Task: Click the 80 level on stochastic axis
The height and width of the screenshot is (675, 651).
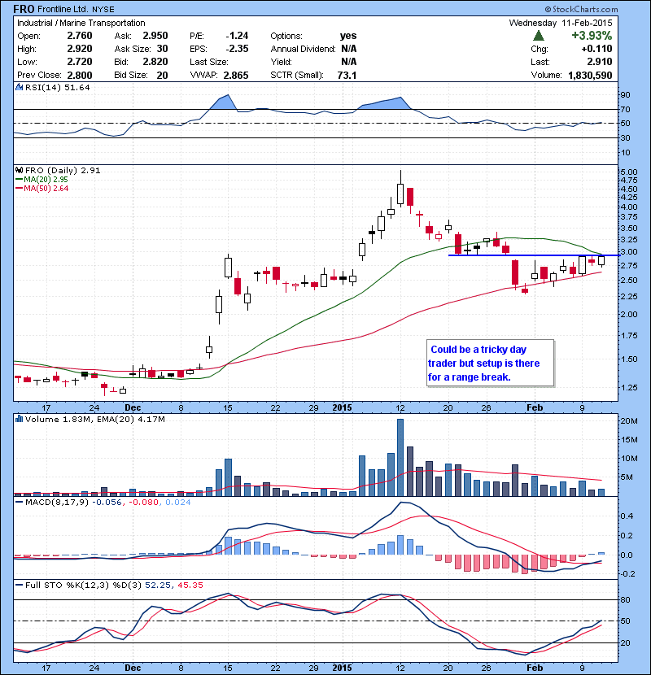Action: coord(625,599)
